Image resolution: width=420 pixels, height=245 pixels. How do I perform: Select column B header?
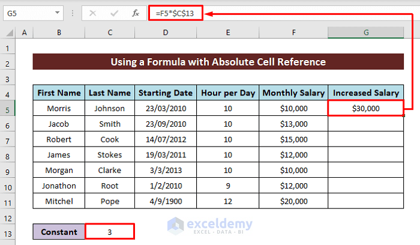pos(59,32)
